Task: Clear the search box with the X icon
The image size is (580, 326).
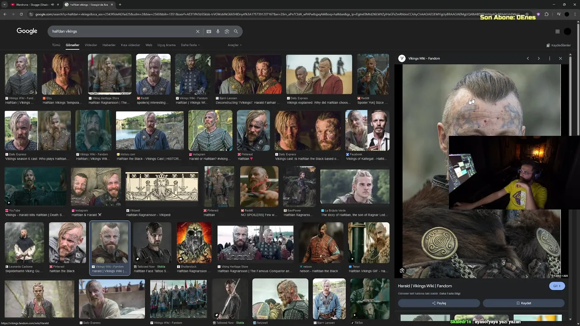Action: 198,31
